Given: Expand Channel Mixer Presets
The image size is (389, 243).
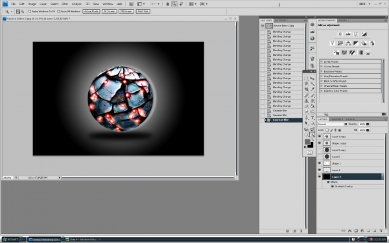Looking at the screenshot, I should tap(322, 86).
